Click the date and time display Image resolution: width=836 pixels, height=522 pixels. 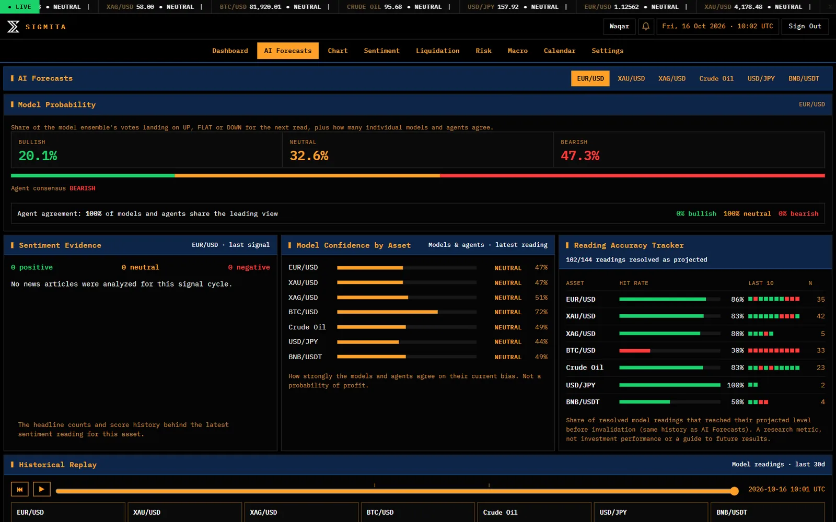[x=717, y=26]
